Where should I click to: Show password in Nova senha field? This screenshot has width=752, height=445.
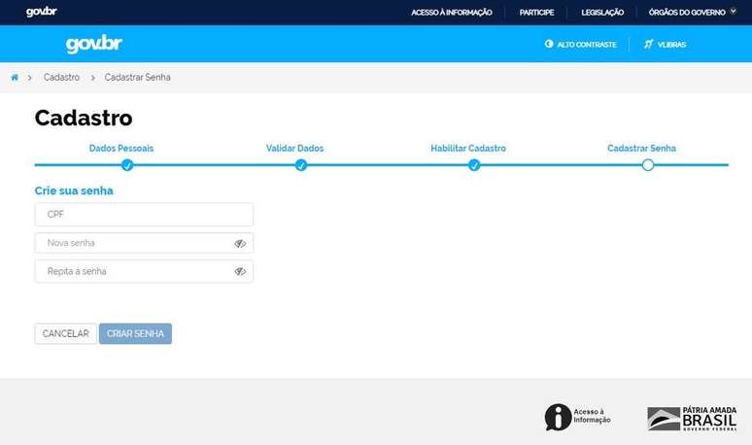pyautogui.click(x=240, y=243)
